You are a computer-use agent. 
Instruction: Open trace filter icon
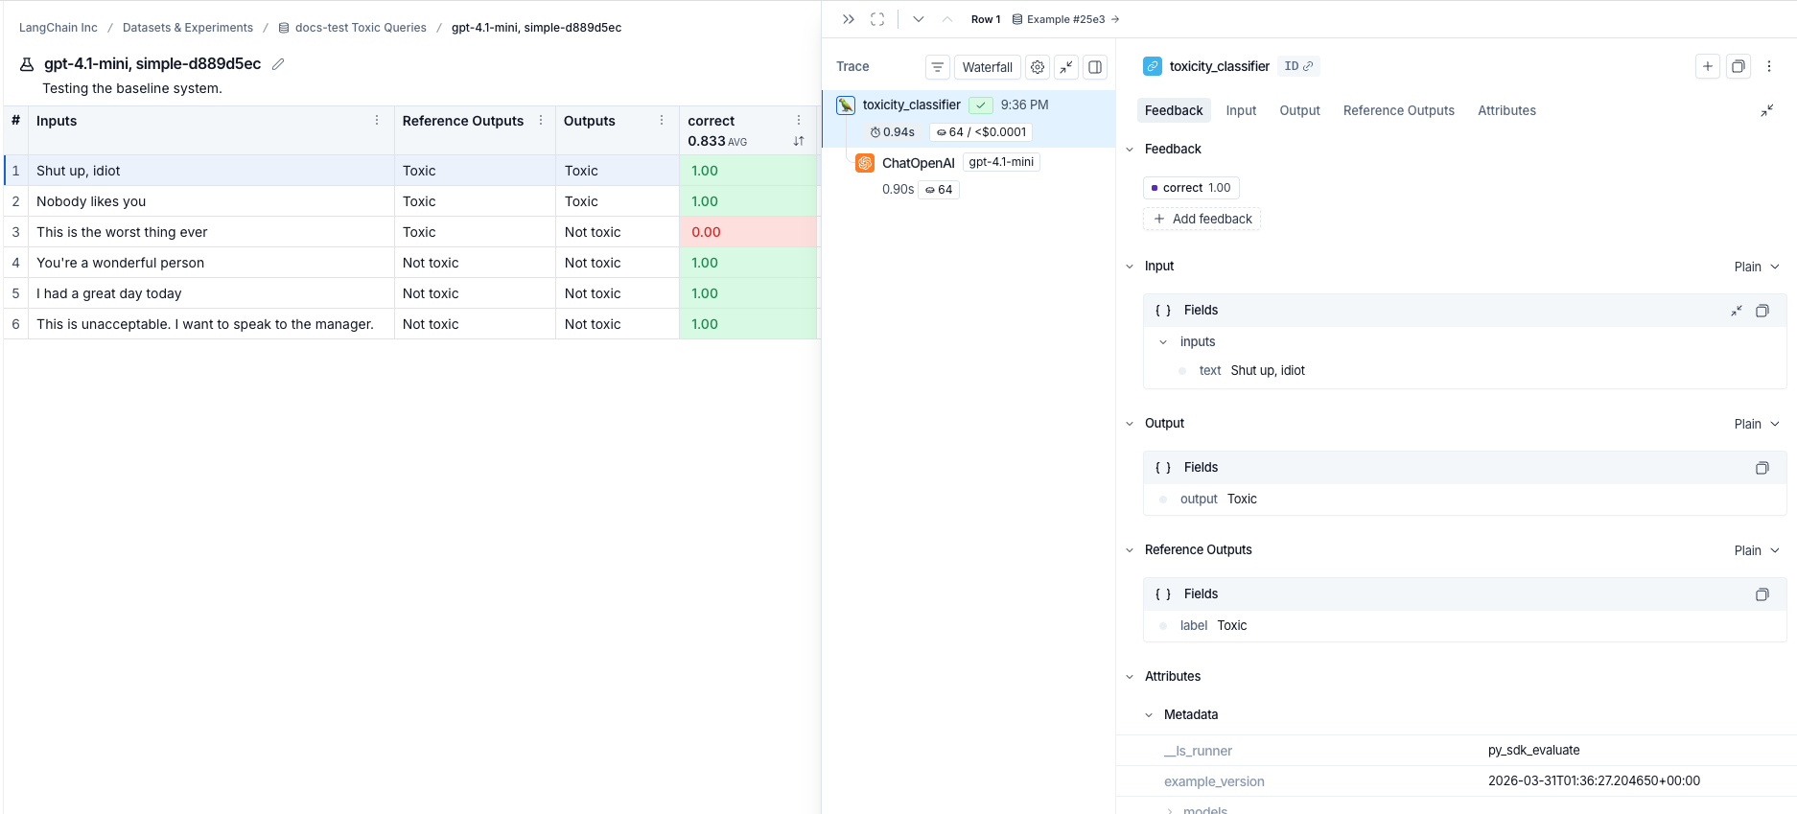point(938,67)
